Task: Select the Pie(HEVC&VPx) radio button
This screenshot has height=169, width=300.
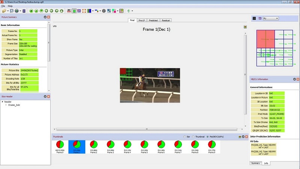Action: (208, 137)
